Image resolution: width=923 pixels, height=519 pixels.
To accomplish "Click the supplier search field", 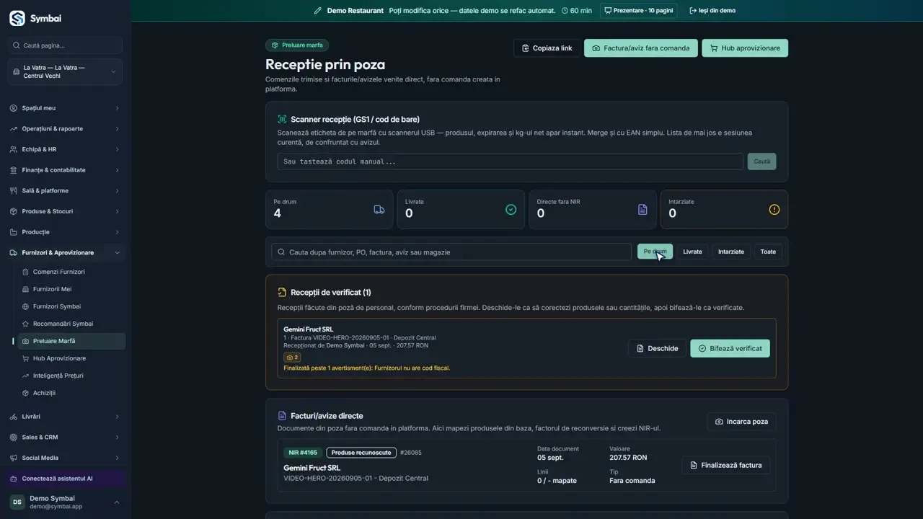I will pos(451,252).
